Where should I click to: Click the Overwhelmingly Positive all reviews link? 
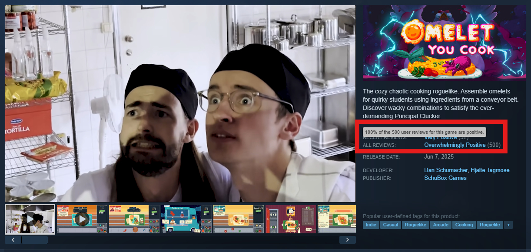455,145
